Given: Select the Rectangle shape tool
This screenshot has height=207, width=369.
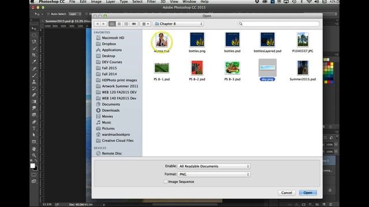Looking at the screenshot, I should click(34, 142).
